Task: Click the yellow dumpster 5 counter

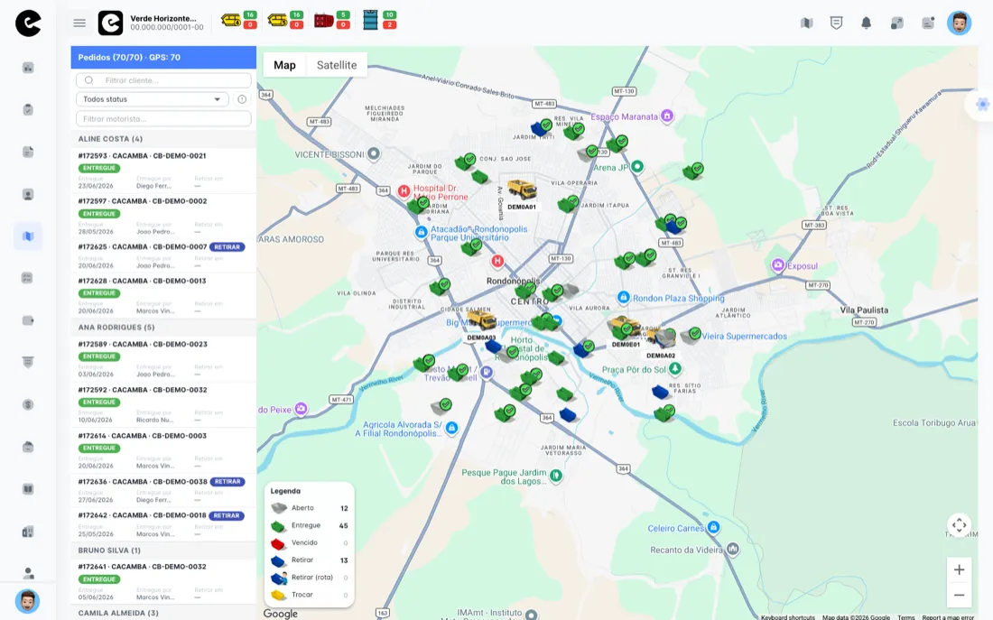Action: pyautogui.click(x=285, y=20)
